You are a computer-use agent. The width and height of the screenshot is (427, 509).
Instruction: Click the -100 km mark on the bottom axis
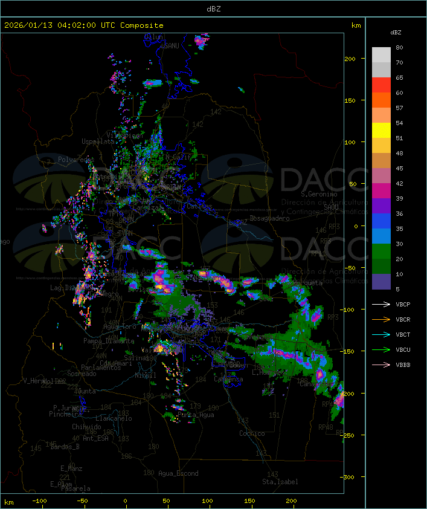click(x=39, y=501)
